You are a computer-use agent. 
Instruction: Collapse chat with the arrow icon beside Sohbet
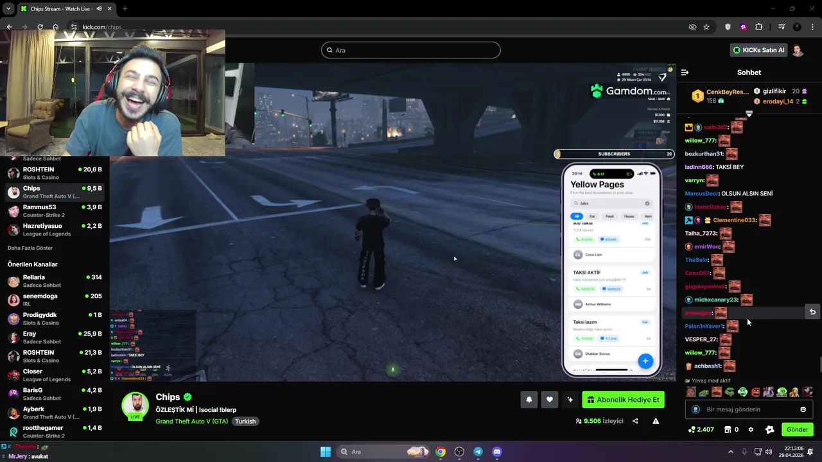click(685, 73)
